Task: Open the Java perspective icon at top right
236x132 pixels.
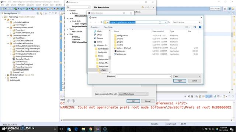Action: pyautogui.click(x=229, y=9)
